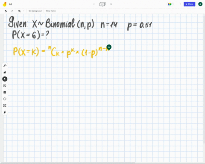This screenshot has width=205, height=164.
Task: Choose the circle shape tool
Action: [5, 99]
